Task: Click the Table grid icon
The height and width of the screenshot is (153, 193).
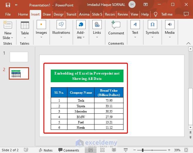Action: click(x=25, y=25)
